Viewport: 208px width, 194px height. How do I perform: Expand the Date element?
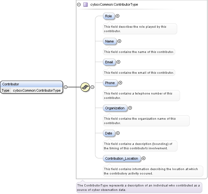(118, 133)
